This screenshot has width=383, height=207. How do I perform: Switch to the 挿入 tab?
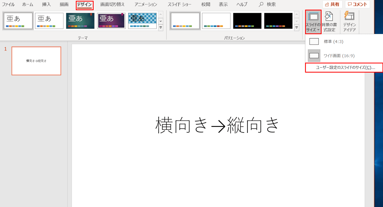[46, 4]
